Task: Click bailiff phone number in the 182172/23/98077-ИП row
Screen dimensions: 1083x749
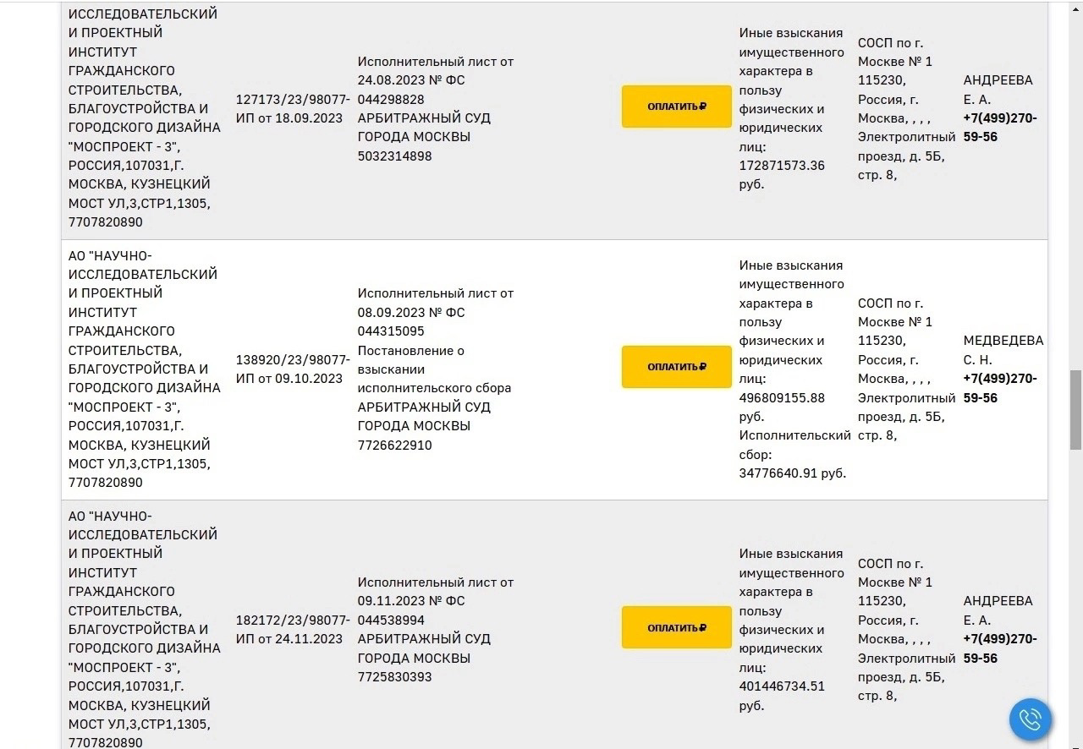Action: click(x=999, y=648)
